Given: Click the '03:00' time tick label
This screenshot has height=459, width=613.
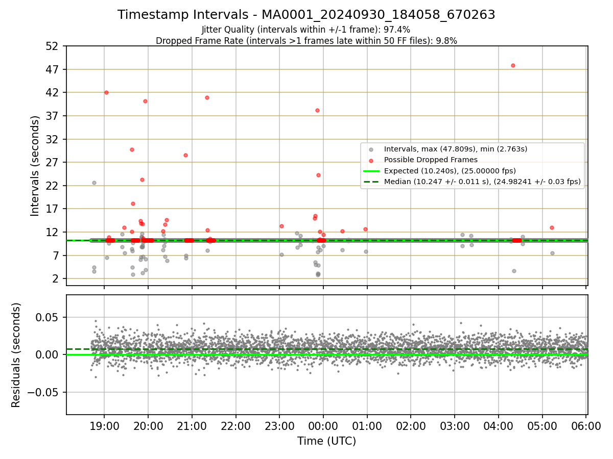Looking at the screenshot, I should 455,426.
